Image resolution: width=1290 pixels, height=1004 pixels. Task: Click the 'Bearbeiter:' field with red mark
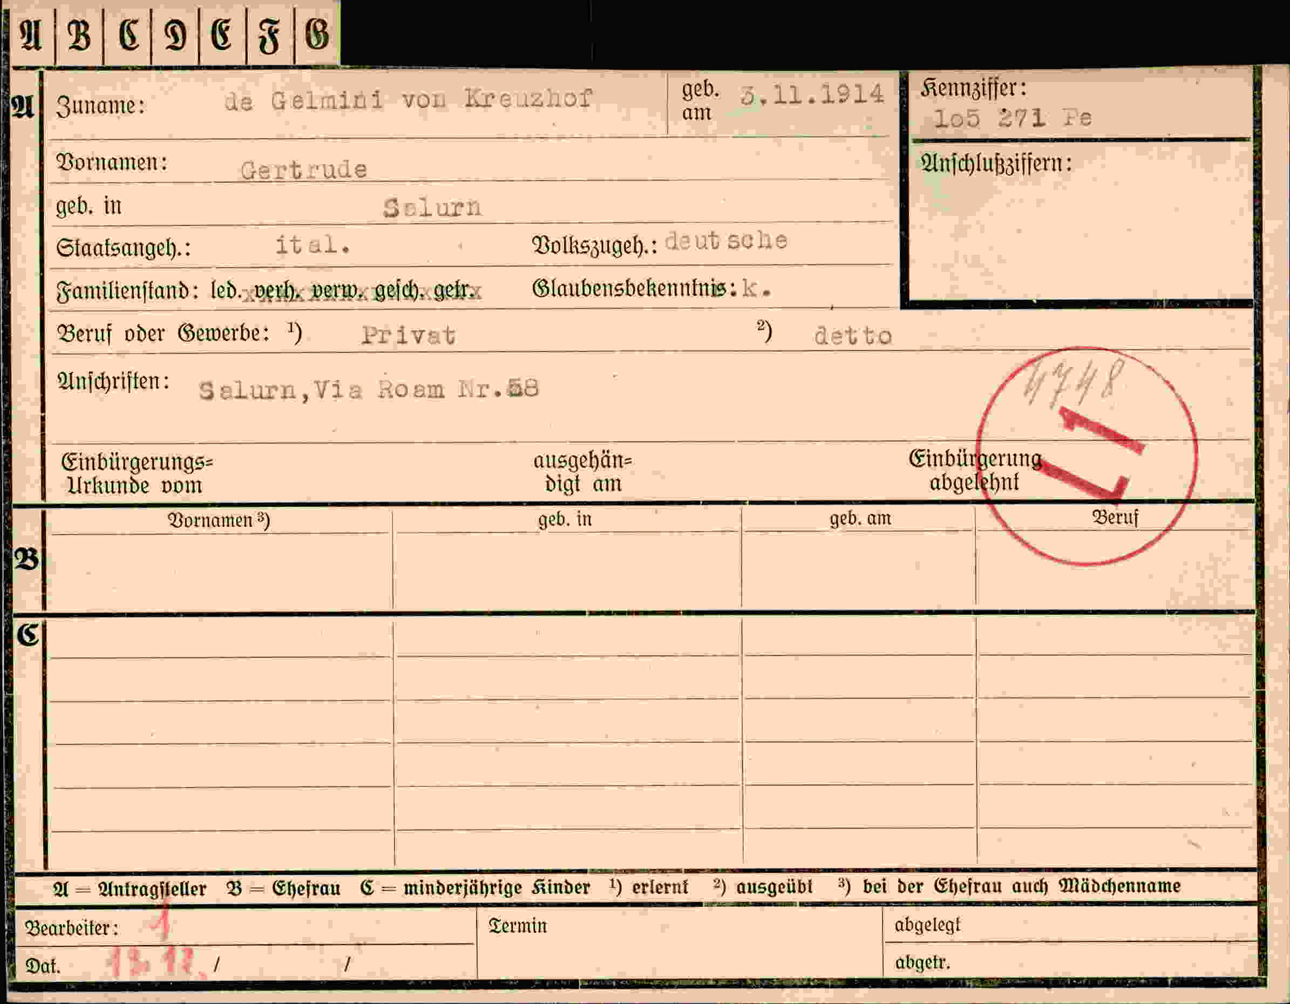pyautogui.click(x=245, y=927)
